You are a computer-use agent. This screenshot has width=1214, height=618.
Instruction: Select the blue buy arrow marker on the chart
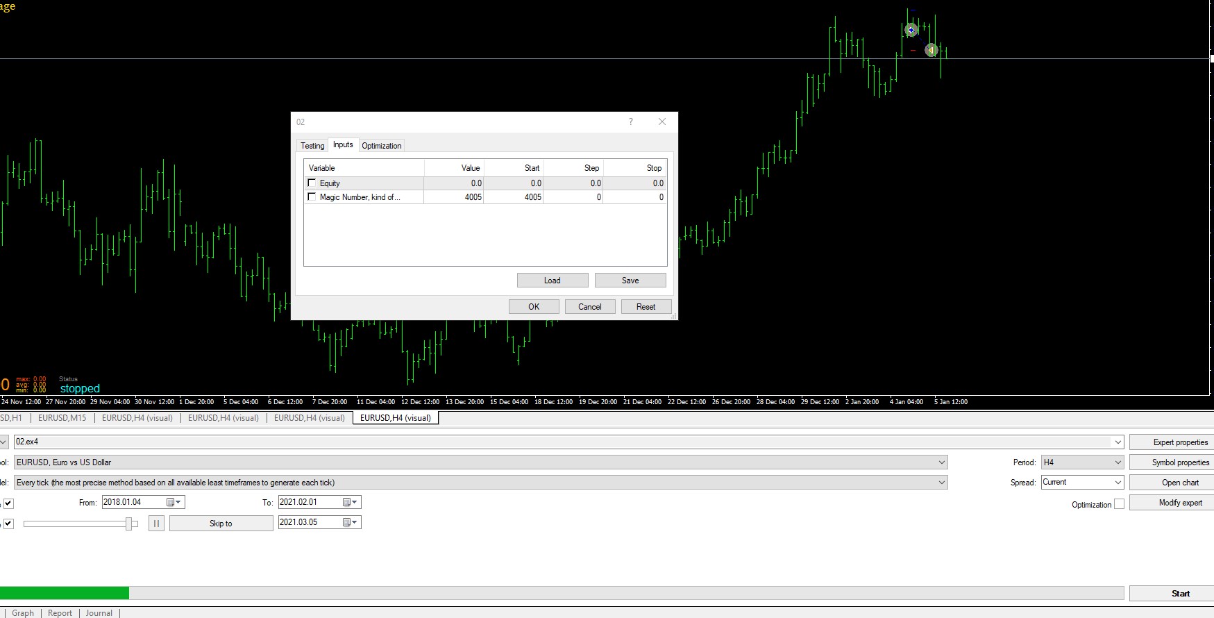pos(911,30)
